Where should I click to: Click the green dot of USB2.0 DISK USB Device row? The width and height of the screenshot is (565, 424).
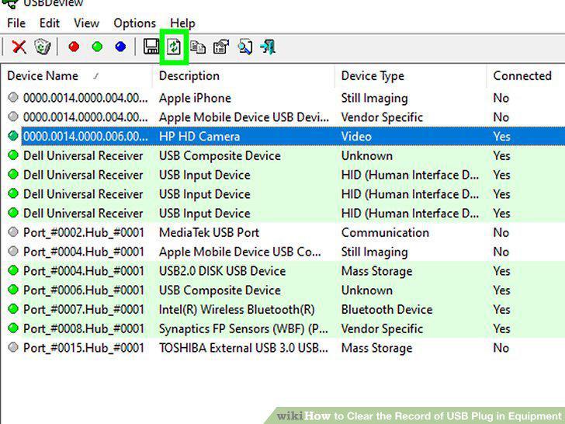(13, 270)
